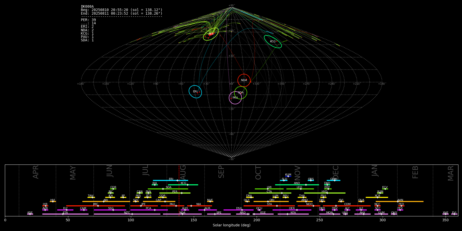Select the LEO shower bar in timeline

[300, 189]
